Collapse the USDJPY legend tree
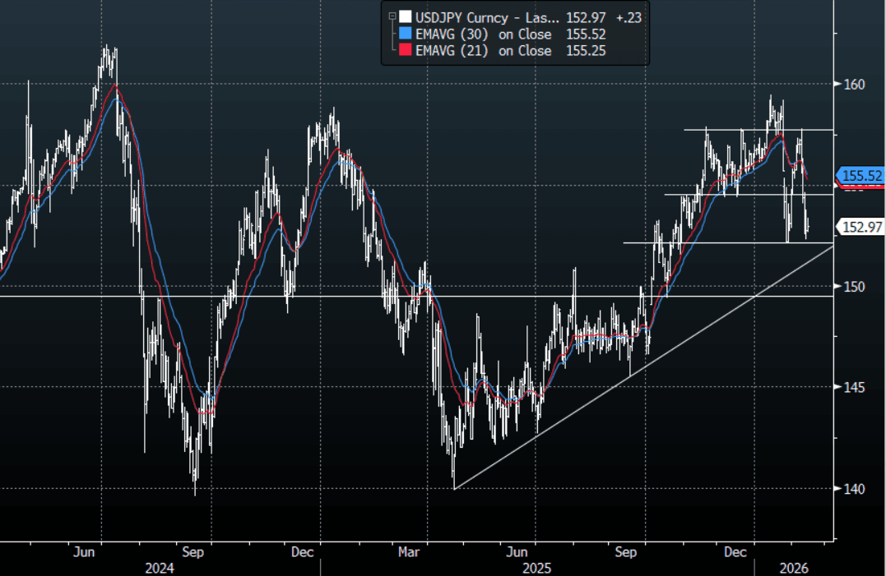Viewport: 886px width, 576px height. 391,16
